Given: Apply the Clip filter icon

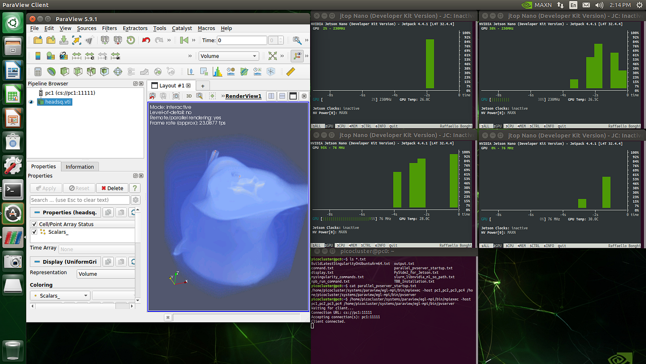Looking at the screenshot, I should tap(65, 72).
